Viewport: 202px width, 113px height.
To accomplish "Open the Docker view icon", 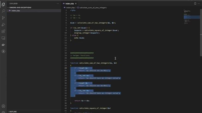I will pos(3,45).
